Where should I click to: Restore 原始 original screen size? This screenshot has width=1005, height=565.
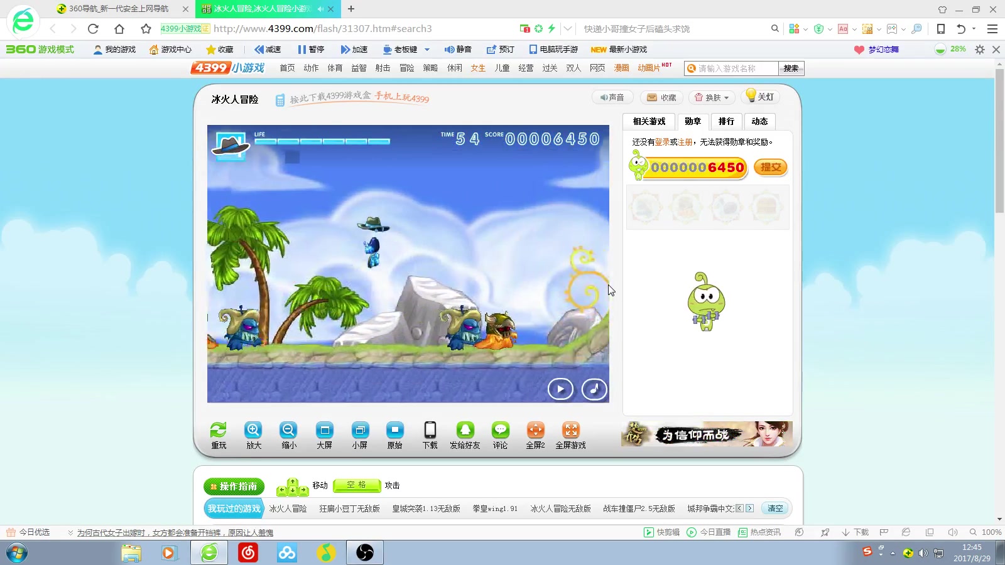[394, 435]
